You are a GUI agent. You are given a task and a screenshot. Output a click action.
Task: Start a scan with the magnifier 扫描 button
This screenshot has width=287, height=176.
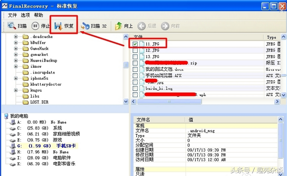[x=17, y=26]
